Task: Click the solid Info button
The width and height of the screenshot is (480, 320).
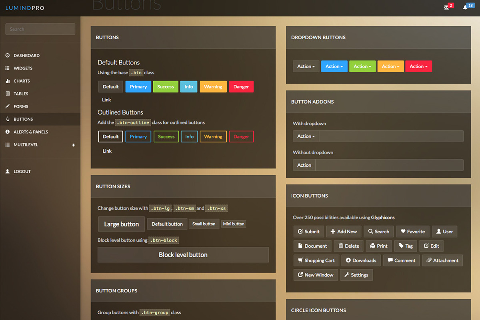Action: (189, 87)
